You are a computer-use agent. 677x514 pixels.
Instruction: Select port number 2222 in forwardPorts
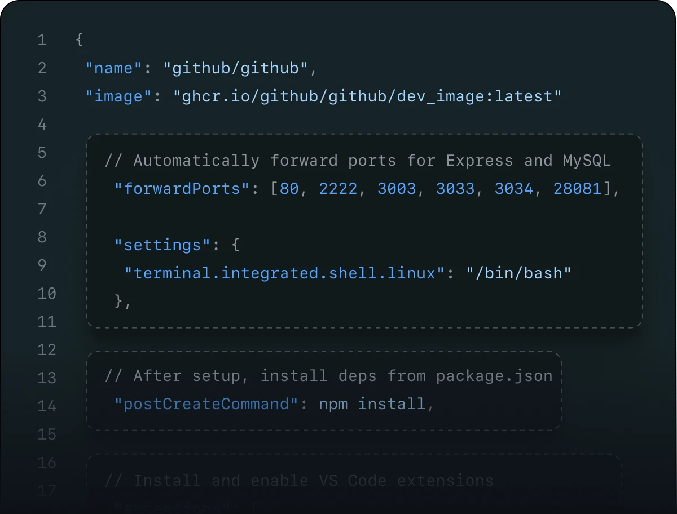click(x=337, y=188)
